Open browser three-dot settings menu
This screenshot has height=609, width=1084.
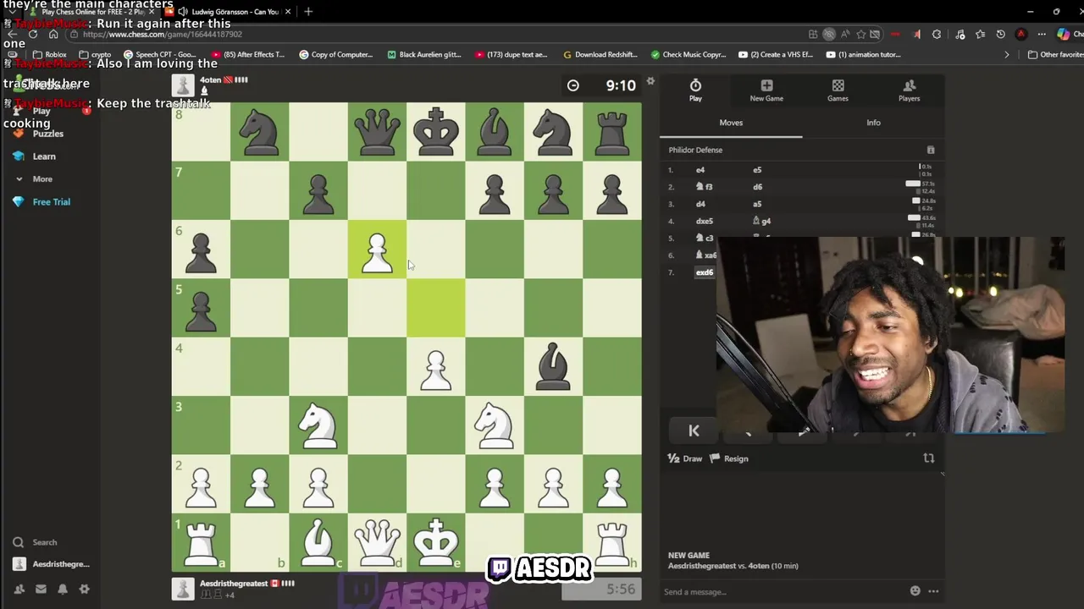click(x=1043, y=35)
